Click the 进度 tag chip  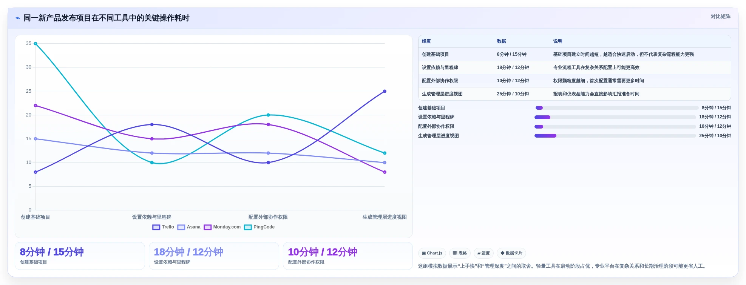pos(483,253)
